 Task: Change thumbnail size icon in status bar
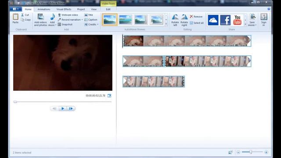[230, 152]
